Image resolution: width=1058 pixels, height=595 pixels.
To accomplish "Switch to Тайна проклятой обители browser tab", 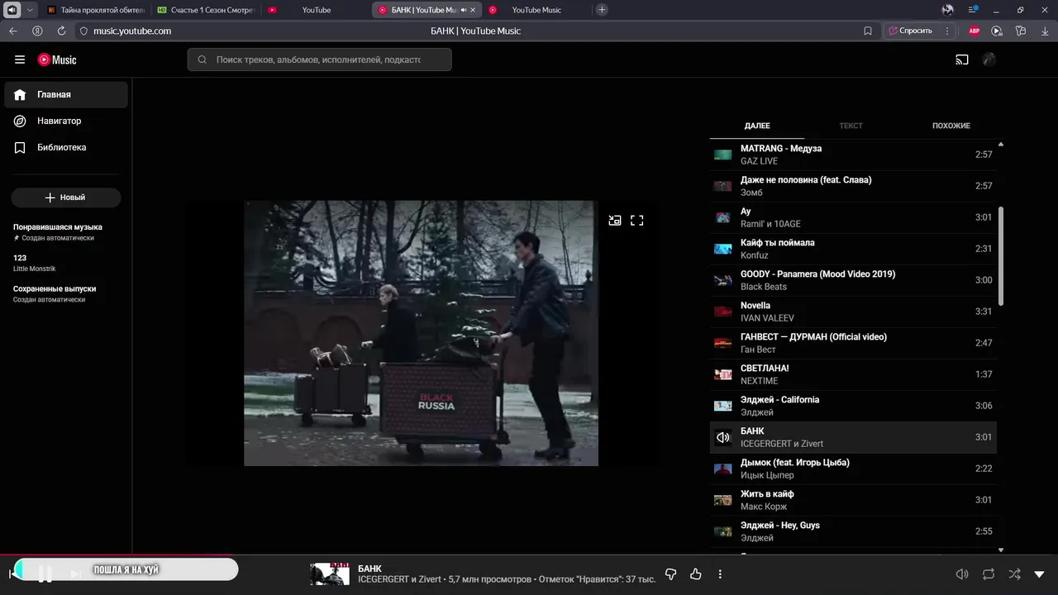I will tap(96, 10).
